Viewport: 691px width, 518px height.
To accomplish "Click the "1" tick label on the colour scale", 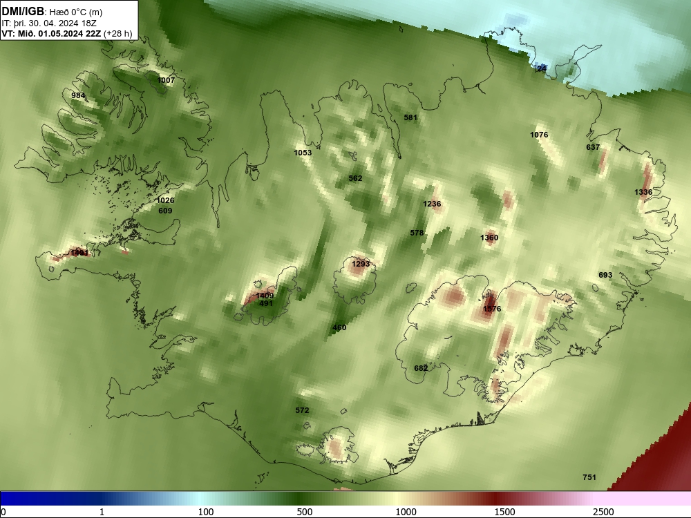I will 102,512.
